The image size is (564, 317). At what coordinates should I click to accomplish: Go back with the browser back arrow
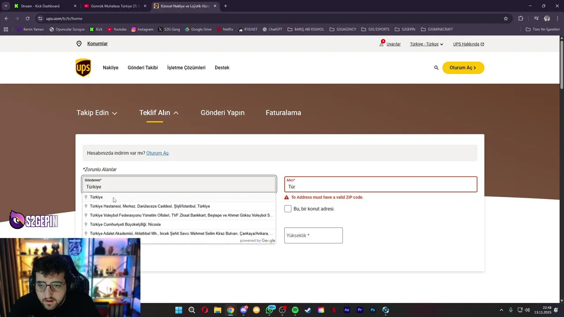click(6, 18)
